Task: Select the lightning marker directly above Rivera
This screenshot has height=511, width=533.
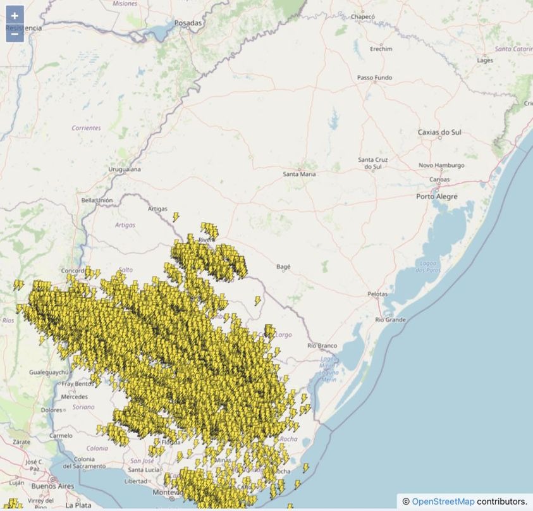Action: pyautogui.click(x=207, y=228)
